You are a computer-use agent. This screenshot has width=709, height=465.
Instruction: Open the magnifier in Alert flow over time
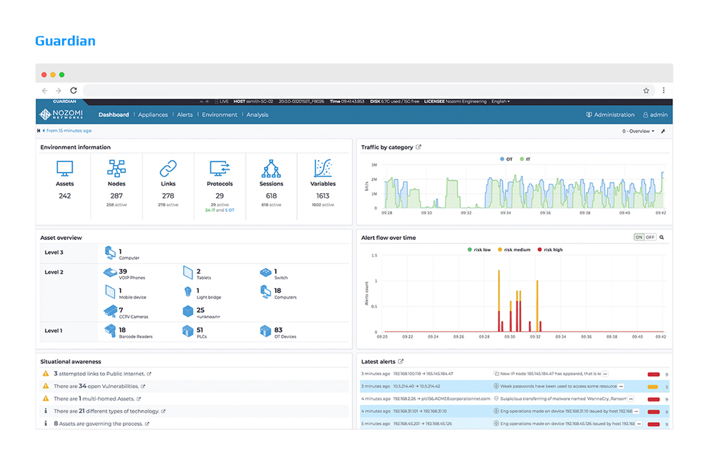(x=660, y=237)
